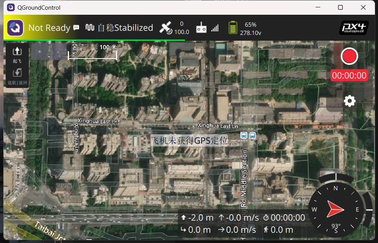Open the Stabilized flight mode selector
The height and width of the screenshot is (243, 378).
pos(119,28)
